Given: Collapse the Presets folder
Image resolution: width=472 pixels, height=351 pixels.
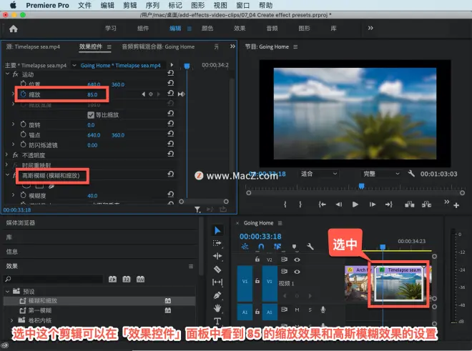Looking at the screenshot, I should (8, 292).
